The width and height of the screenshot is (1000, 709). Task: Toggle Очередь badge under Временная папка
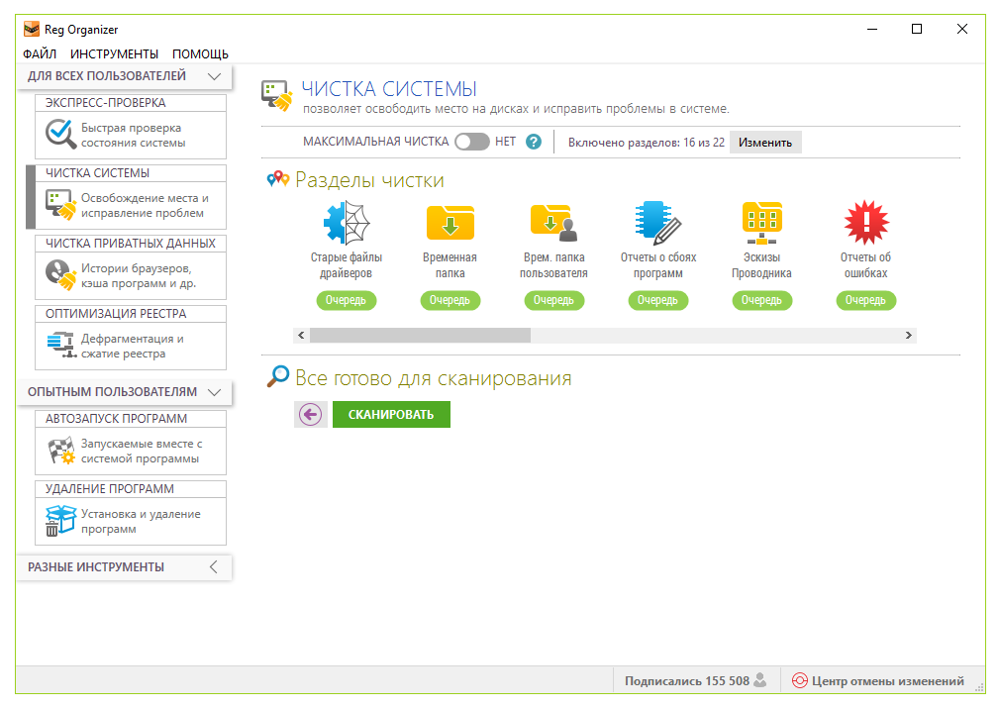tap(450, 300)
